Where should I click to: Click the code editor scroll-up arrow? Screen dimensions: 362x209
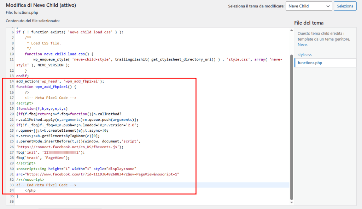pyautogui.click(x=291, y=30)
